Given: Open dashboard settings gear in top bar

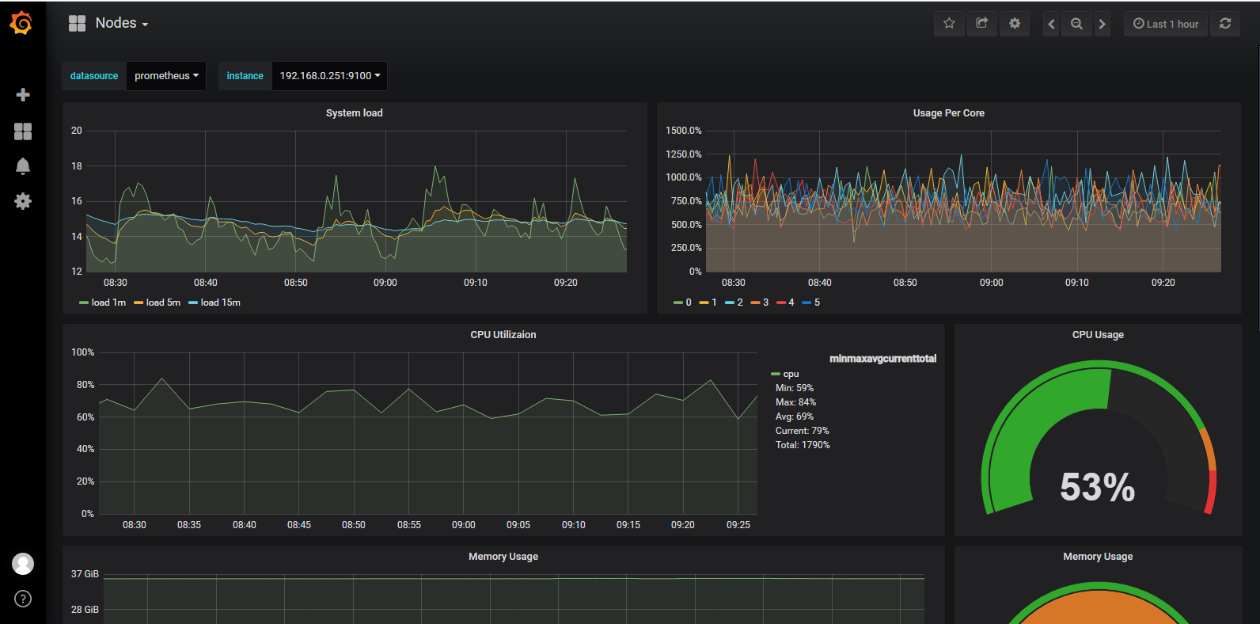Looking at the screenshot, I should pos(1015,24).
